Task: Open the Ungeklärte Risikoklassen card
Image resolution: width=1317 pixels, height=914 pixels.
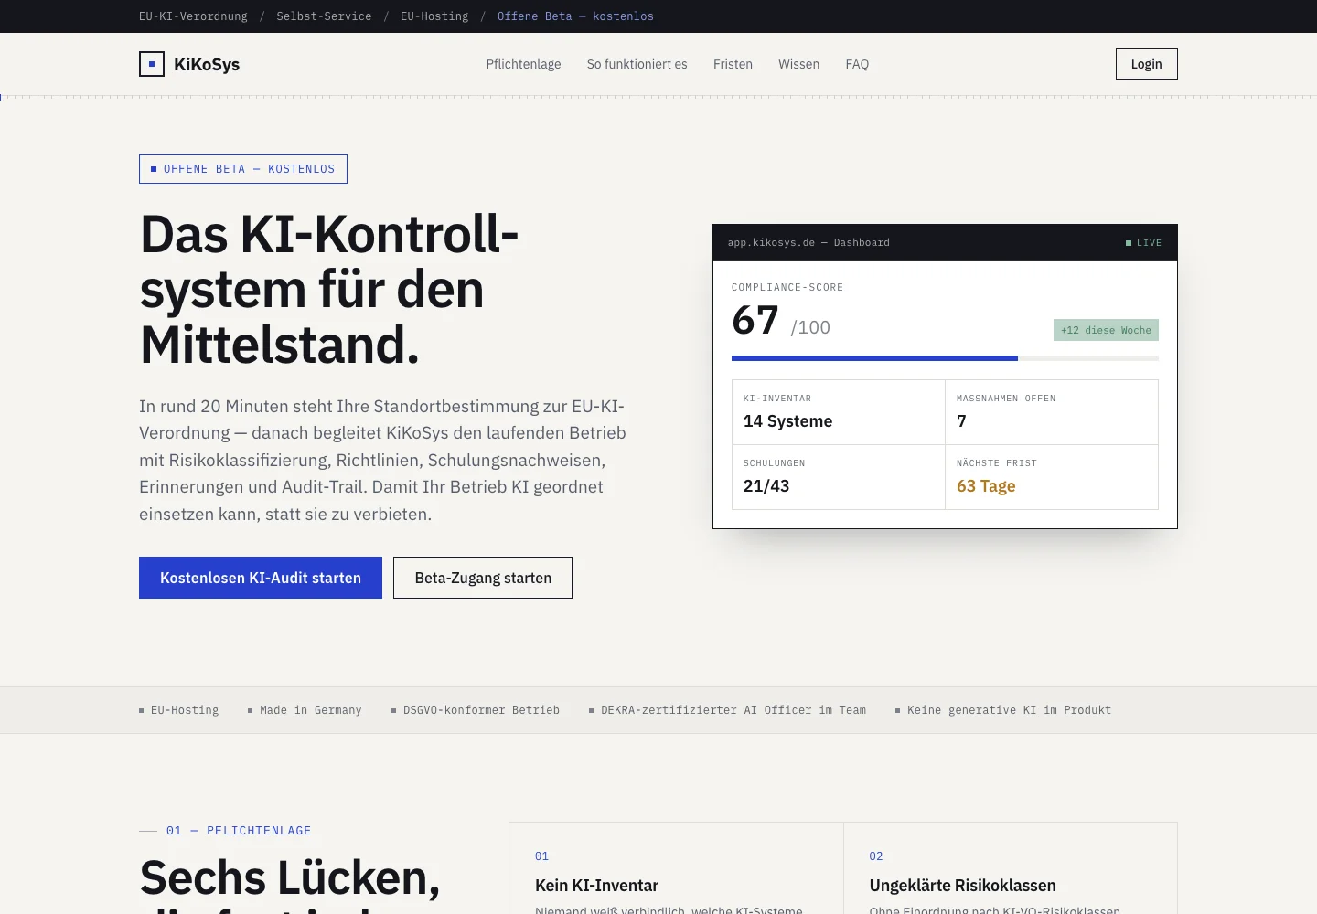Action: [1011, 868]
